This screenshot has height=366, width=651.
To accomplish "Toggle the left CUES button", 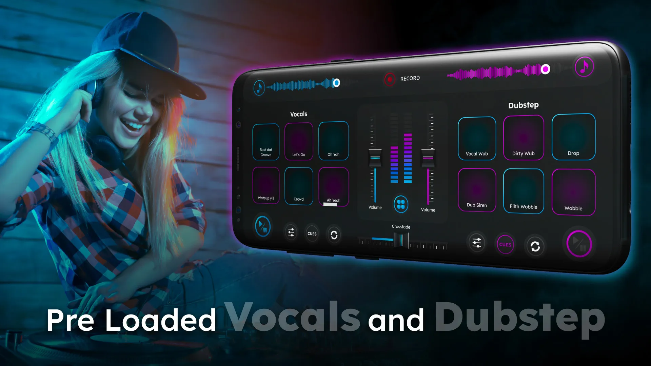I will click(x=312, y=232).
